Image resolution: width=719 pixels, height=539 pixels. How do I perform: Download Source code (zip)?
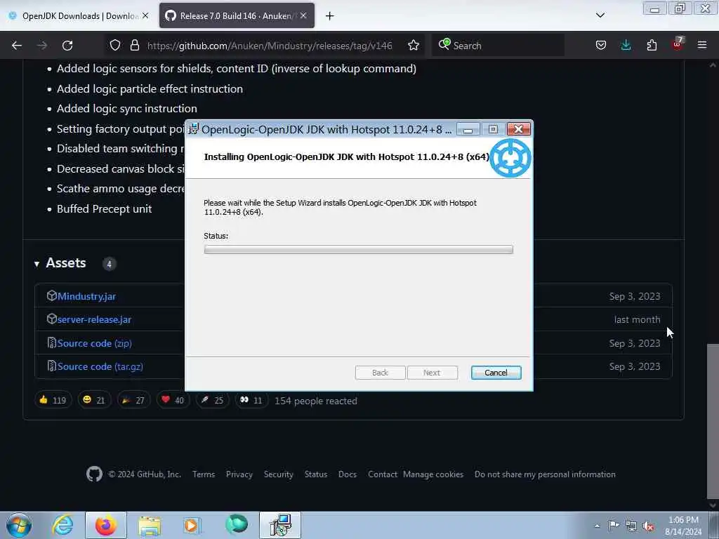click(x=95, y=343)
